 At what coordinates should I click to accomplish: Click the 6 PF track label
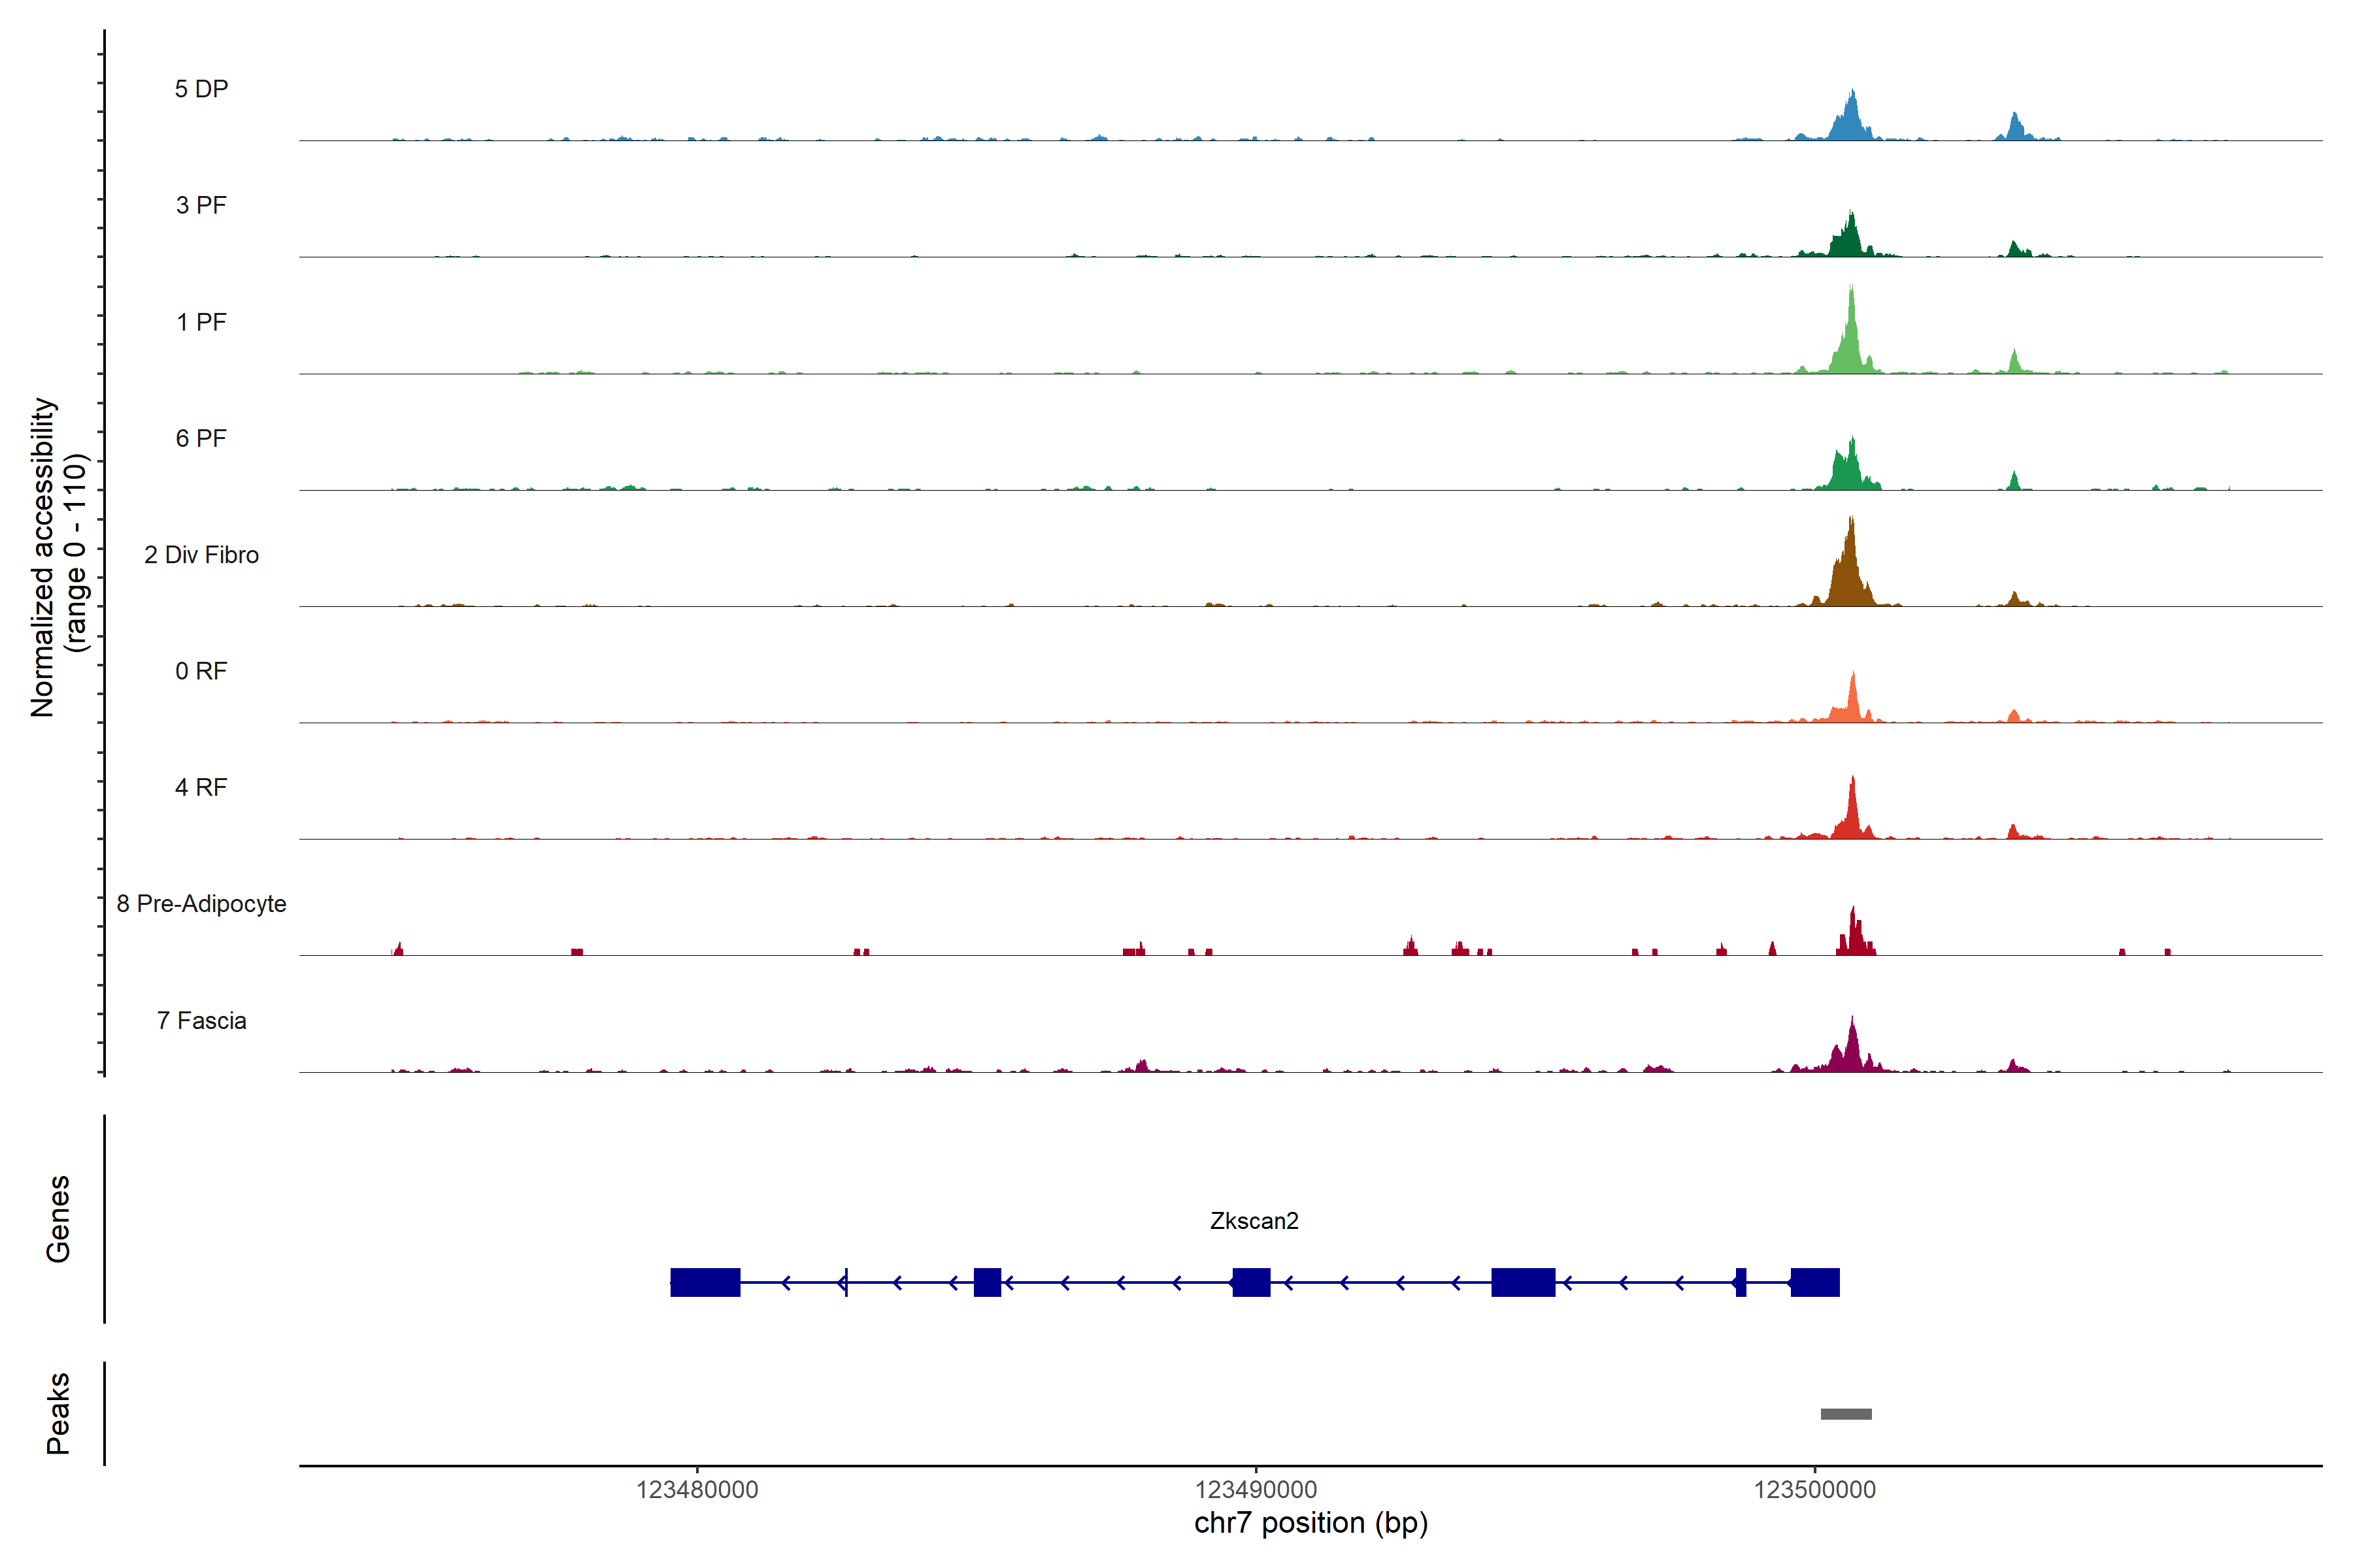coord(201,438)
